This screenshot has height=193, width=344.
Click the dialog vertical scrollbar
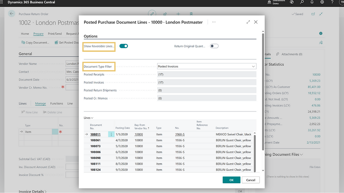[x=263, y=91]
